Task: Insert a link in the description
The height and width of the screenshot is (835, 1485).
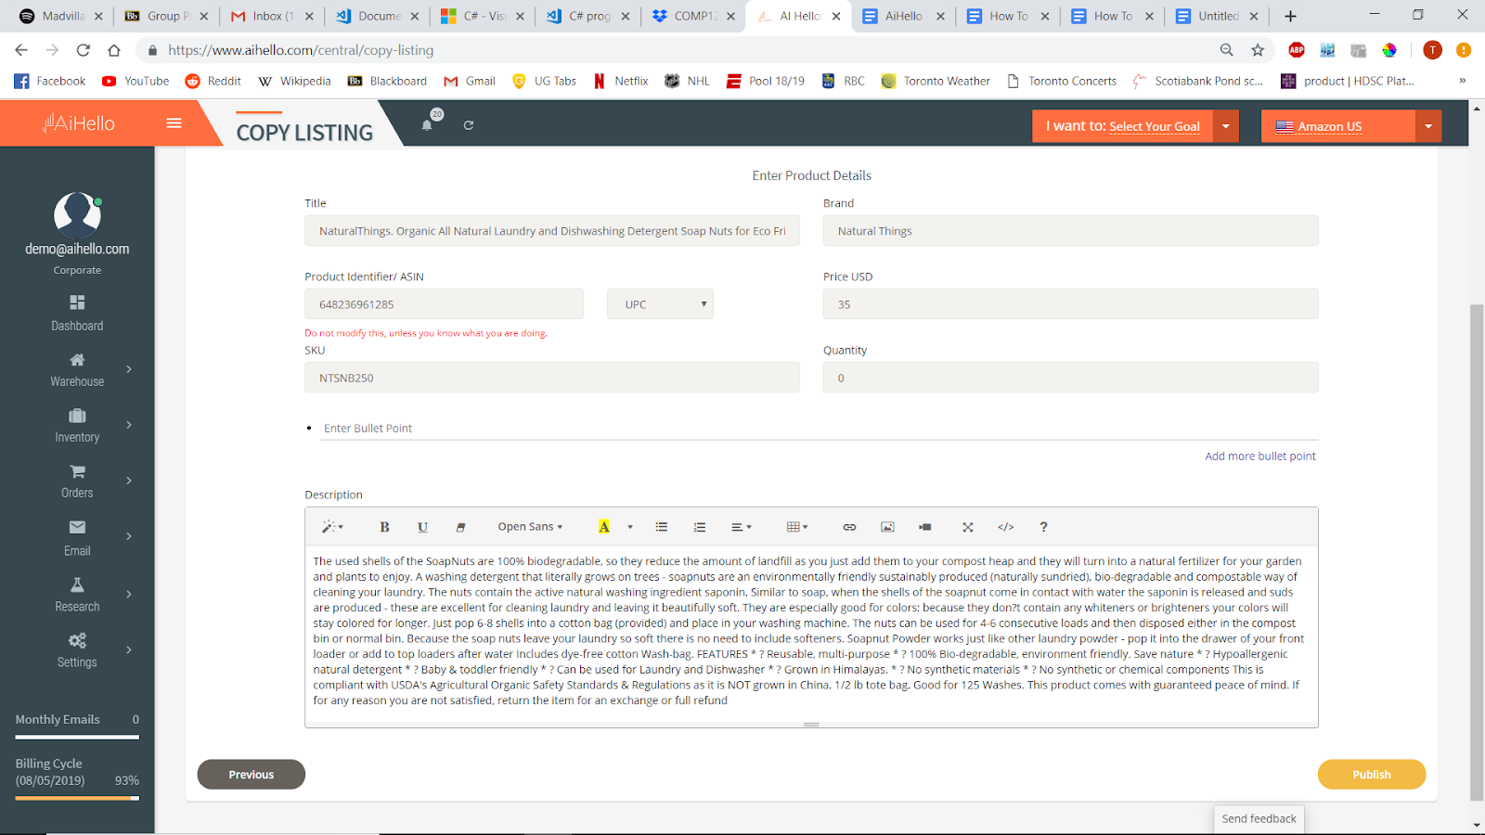Action: (849, 527)
